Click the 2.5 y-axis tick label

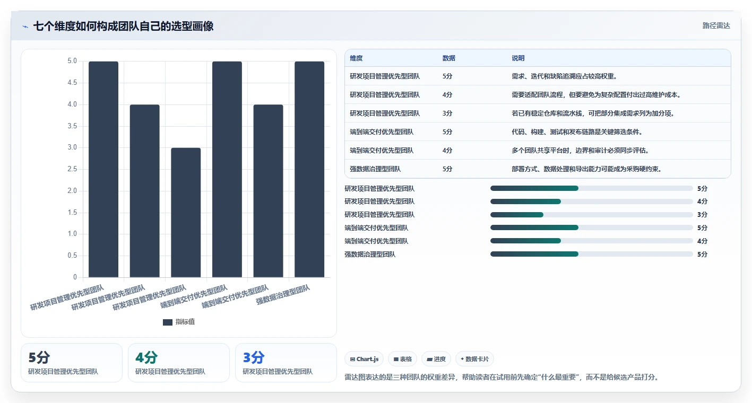(x=72, y=169)
